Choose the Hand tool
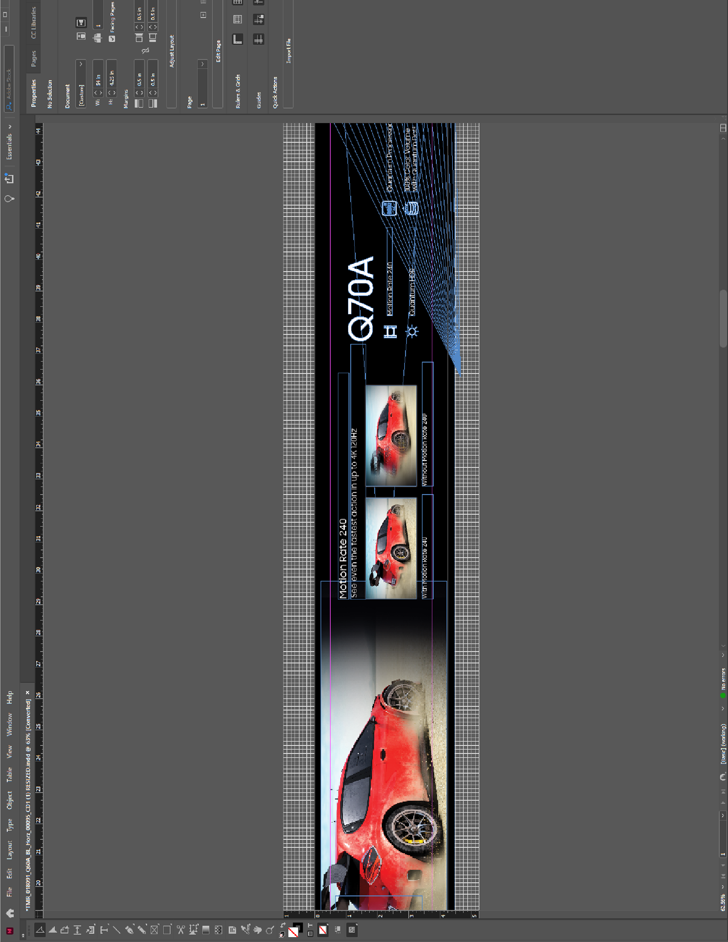Image resolution: width=728 pixels, height=942 pixels. [x=257, y=930]
